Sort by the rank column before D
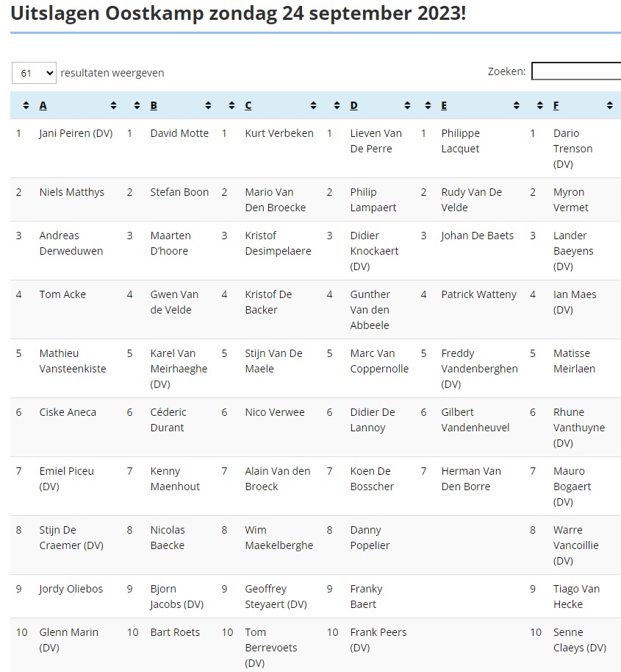Viewport: 621px width, 672px height. pyautogui.click(x=337, y=105)
